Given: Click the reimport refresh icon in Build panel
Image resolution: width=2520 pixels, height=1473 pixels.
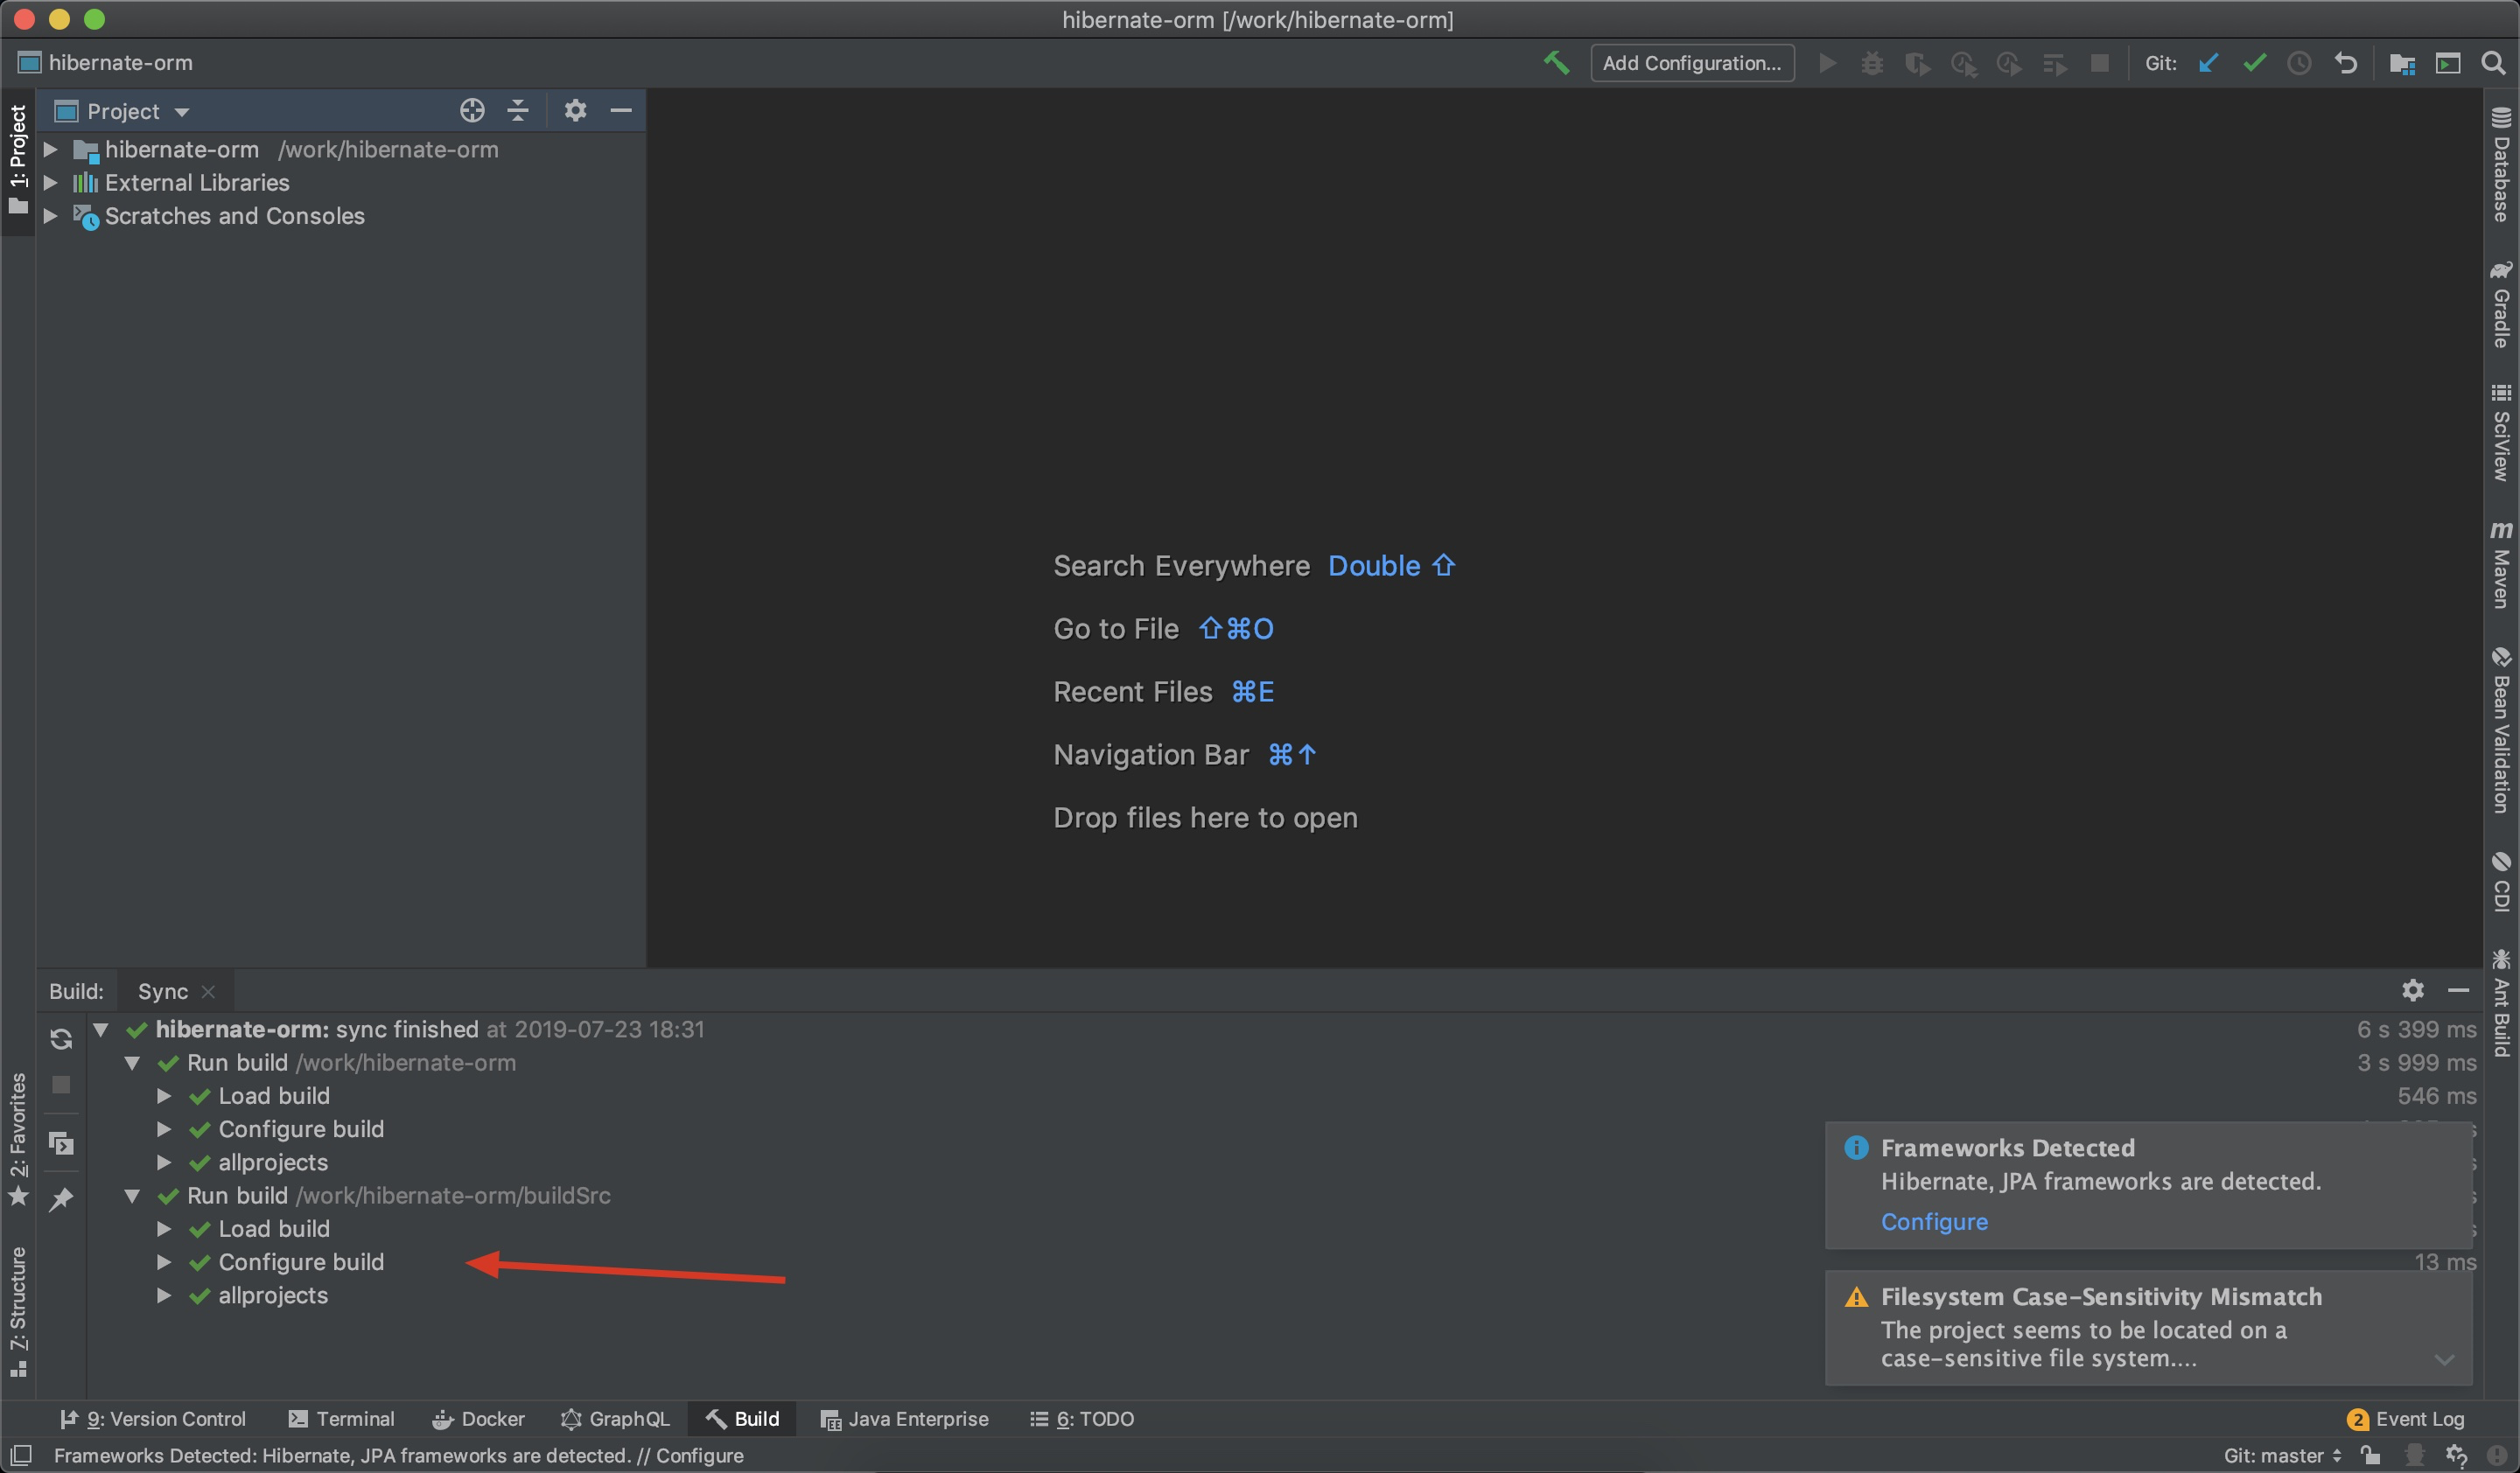Looking at the screenshot, I should [61, 1039].
